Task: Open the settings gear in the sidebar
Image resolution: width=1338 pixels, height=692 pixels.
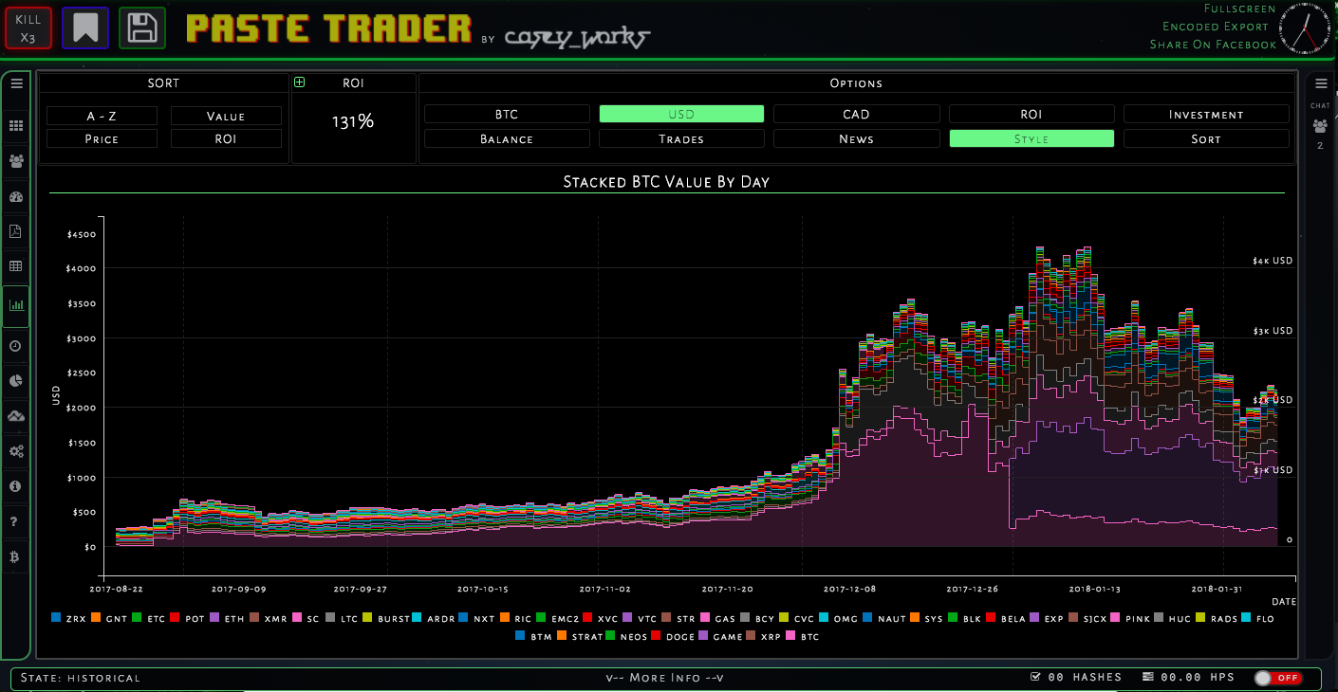Action: [x=15, y=451]
